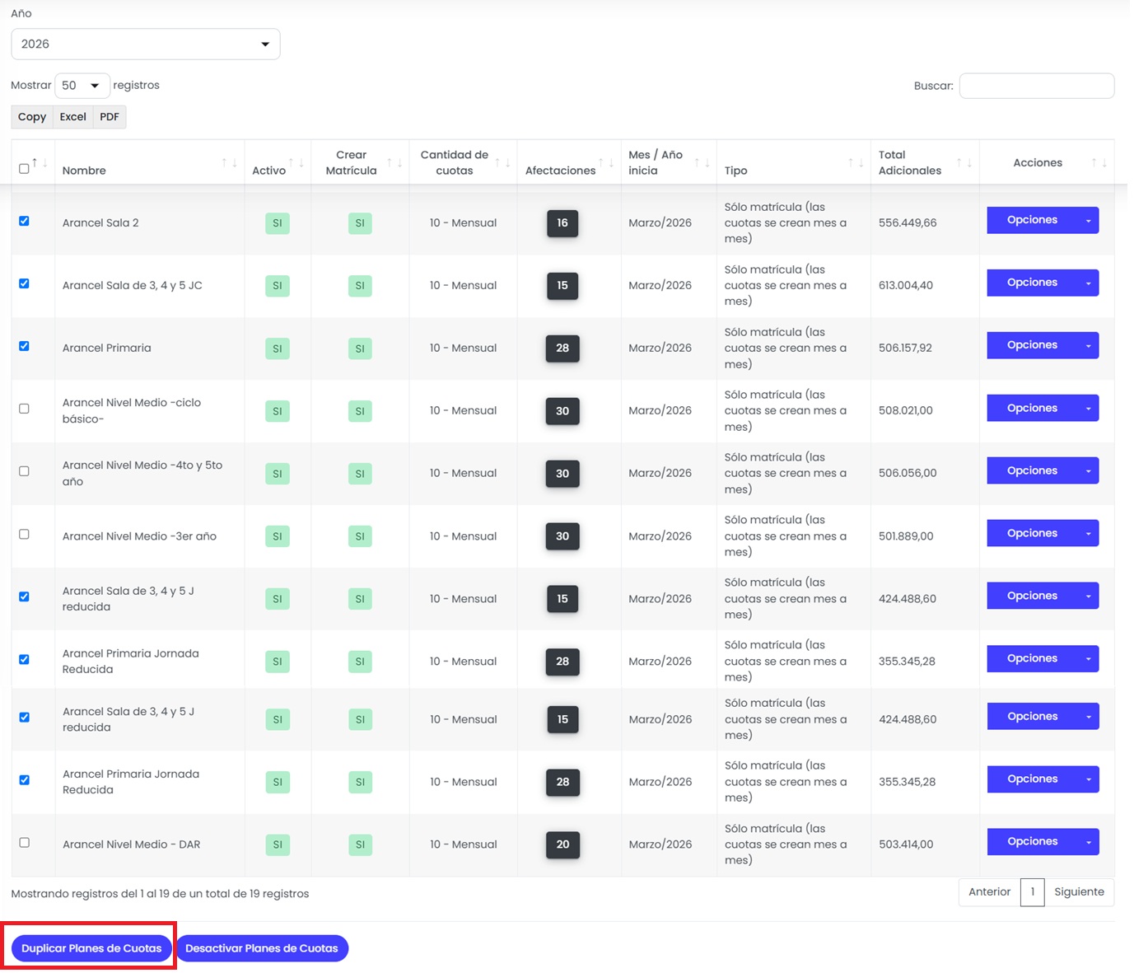This screenshot has width=1134, height=973.
Task: Export the table as PDF
Action: [x=110, y=117]
